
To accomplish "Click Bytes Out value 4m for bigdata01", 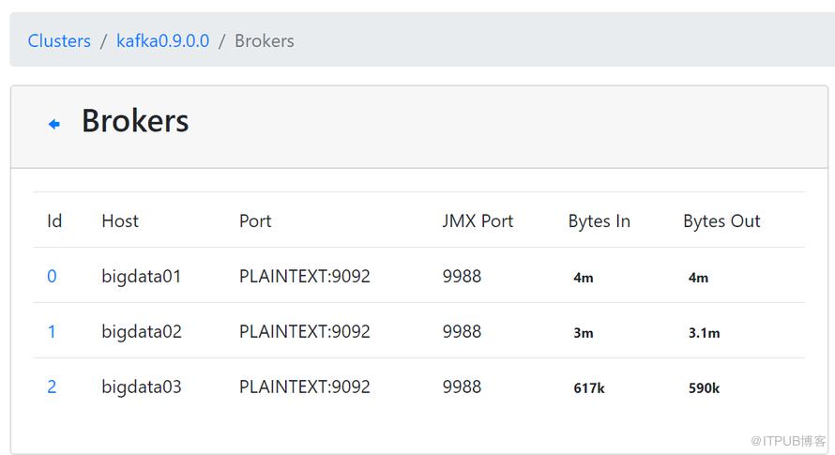I will 698,278.
